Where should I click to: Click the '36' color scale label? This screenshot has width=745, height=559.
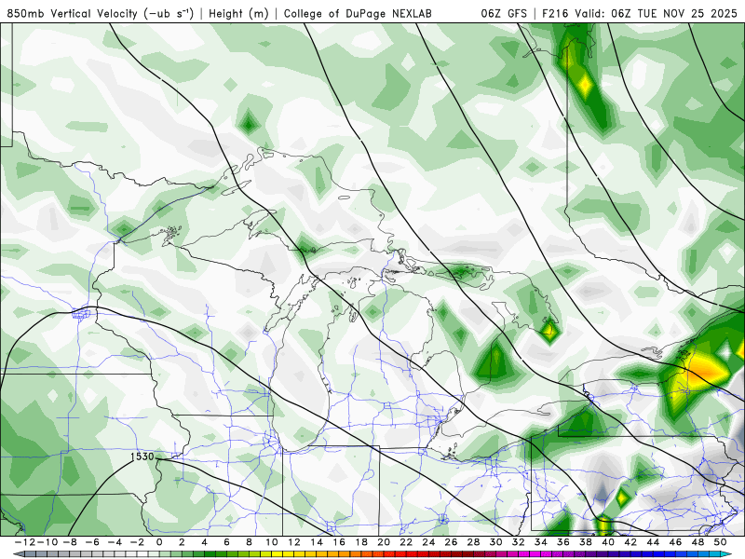[x=563, y=542]
